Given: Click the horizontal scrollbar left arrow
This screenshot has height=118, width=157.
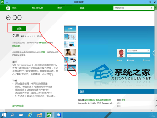Looking at the screenshot, I should click(3, 110).
